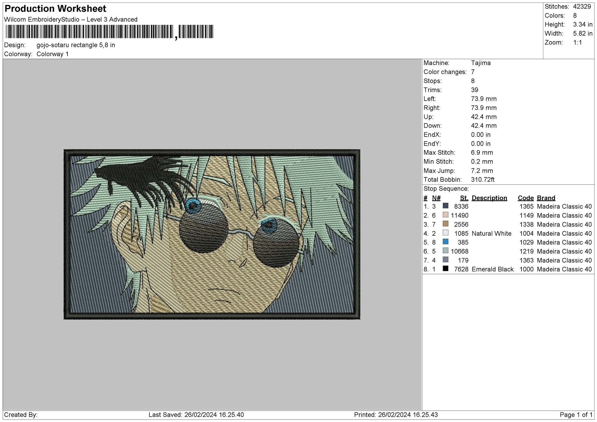Click the N# column header
The height and width of the screenshot is (422, 597).
click(x=436, y=198)
